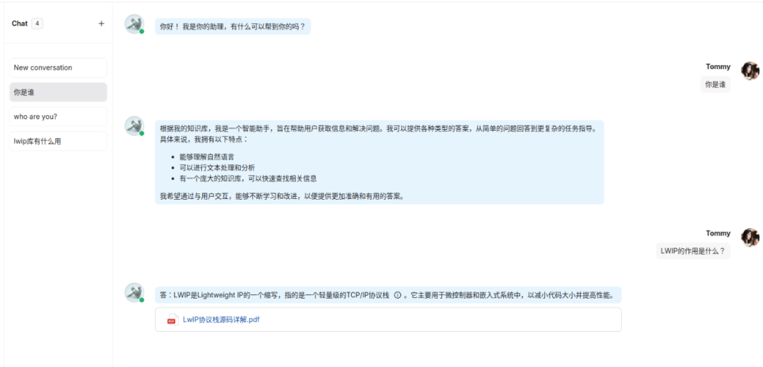This screenshot has height=367, width=763.
Task: Select the 你是谁 conversation in the sidebar
Action: 59,92
